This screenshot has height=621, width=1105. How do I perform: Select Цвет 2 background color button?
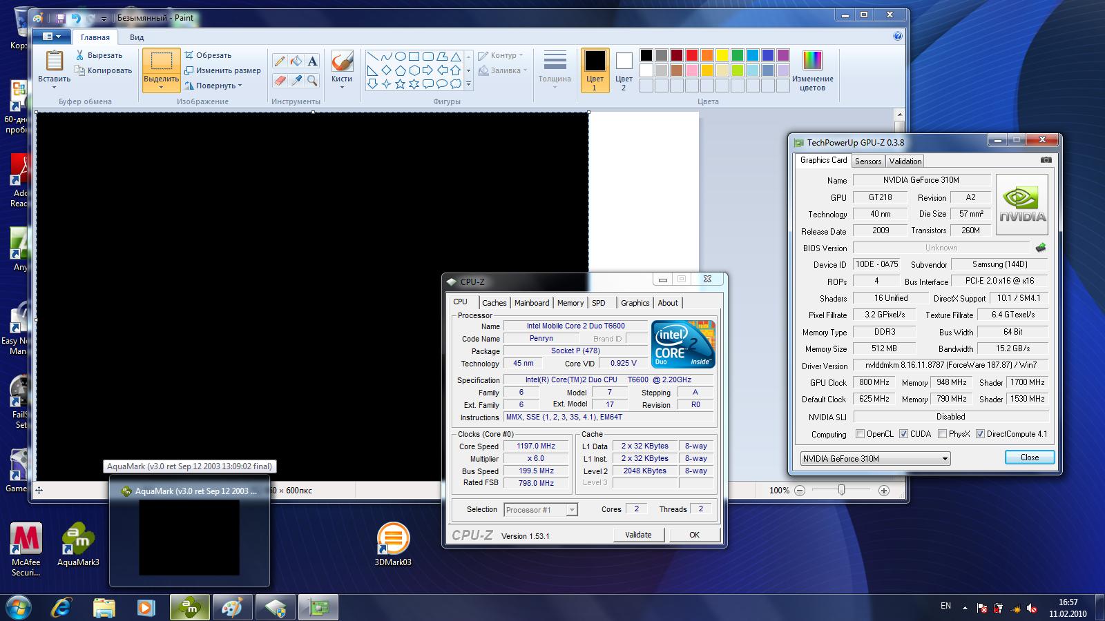[x=624, y=70]
